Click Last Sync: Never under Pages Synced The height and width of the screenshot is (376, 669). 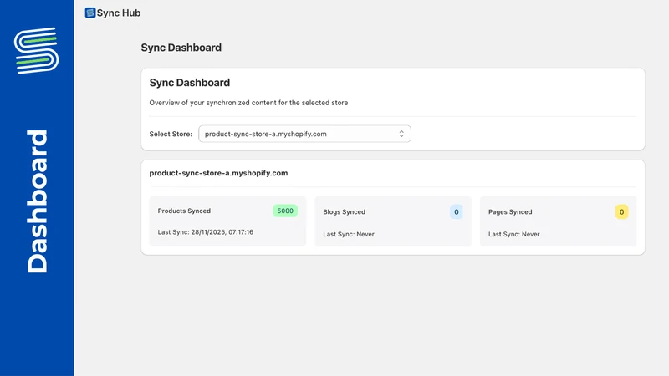pyautogui.click(x=513, y=234)
